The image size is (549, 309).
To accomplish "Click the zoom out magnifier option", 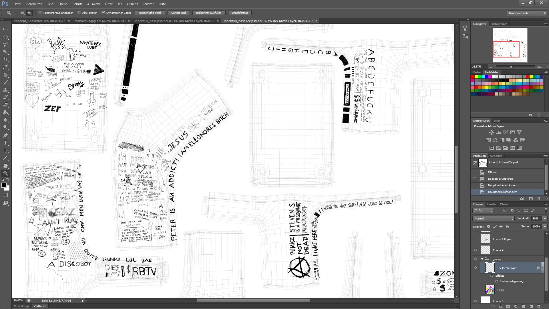I will click(29, 13).
